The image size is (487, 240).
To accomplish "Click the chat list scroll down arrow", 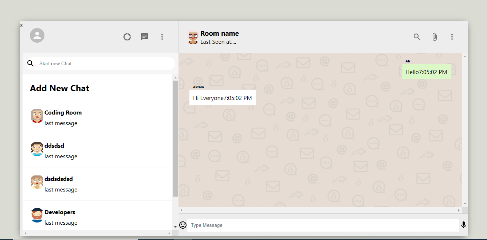I will pos(175,227).
